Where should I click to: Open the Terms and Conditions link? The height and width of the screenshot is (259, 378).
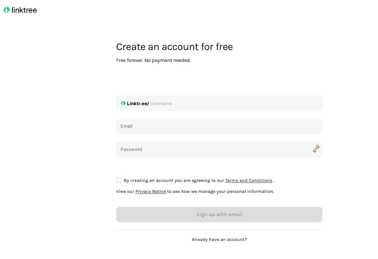pyautogui.click(x=248, y=181)
